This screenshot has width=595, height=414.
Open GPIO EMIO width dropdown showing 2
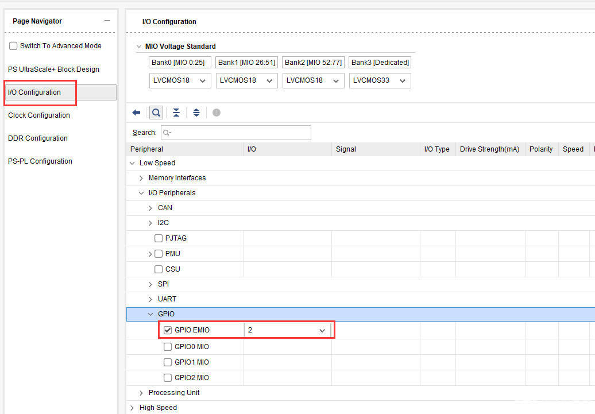(x=287, y=330)
